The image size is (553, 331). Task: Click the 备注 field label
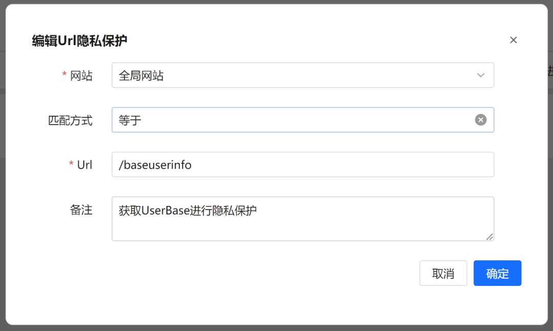tap(81, 210)
